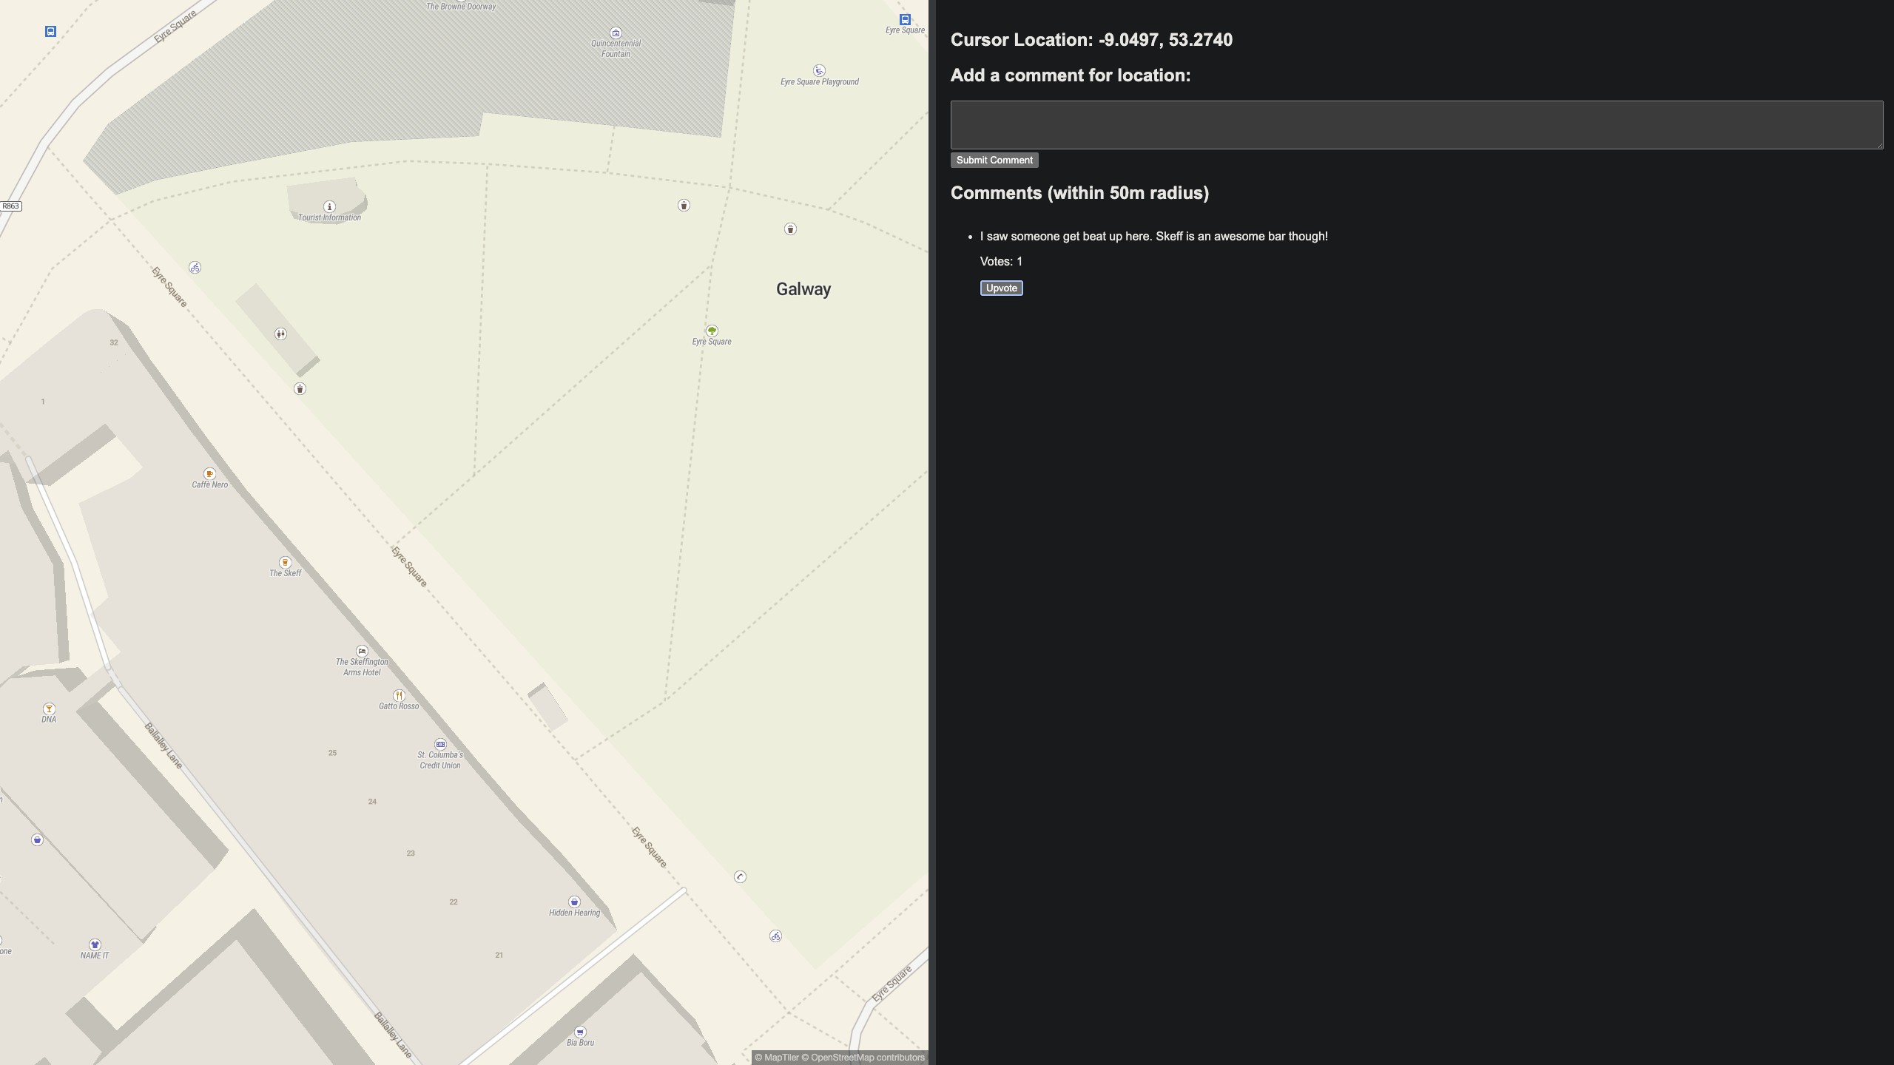Click the Quincentennial Fountain icon
The height and width of the screenshot is (1065, 1894).
pyautogui.click(x=616, y=33)
